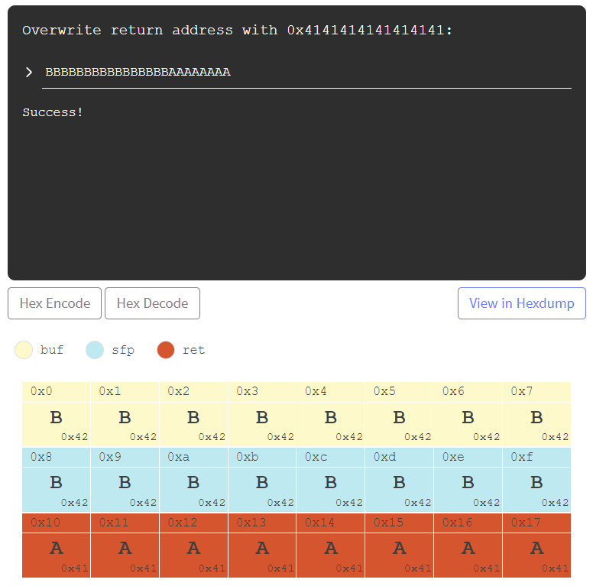
Task: Click the terminal input field with BBBB…AAAA
Action: 306,73
